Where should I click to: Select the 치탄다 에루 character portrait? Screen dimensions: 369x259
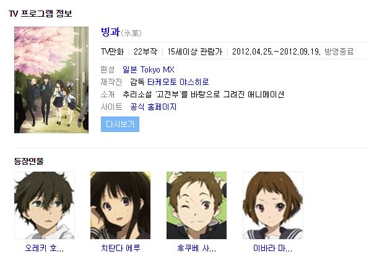coord(121,205)
